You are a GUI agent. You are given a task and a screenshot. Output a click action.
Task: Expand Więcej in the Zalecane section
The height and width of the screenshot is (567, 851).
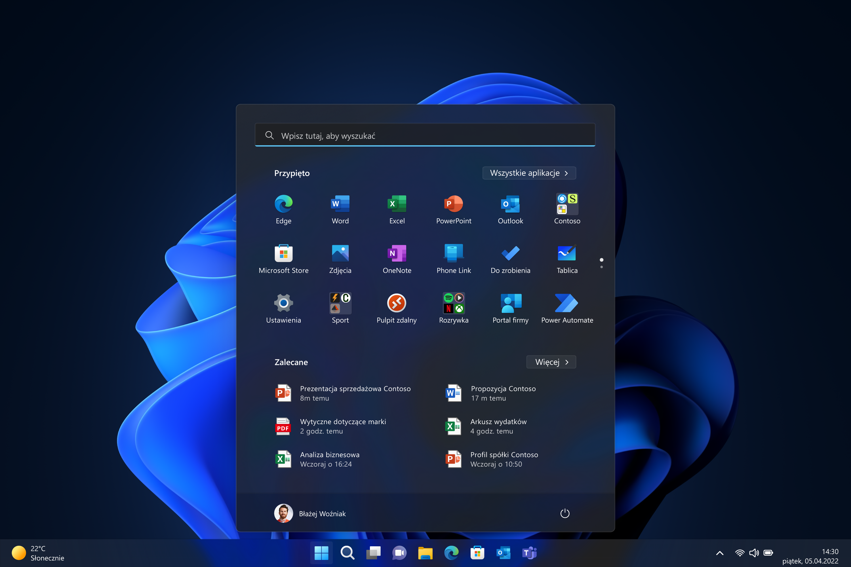coord(551,362)
